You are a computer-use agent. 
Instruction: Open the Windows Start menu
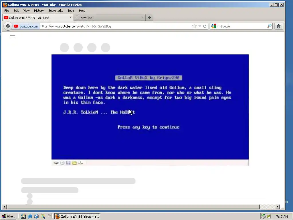(x=8, y=217)
